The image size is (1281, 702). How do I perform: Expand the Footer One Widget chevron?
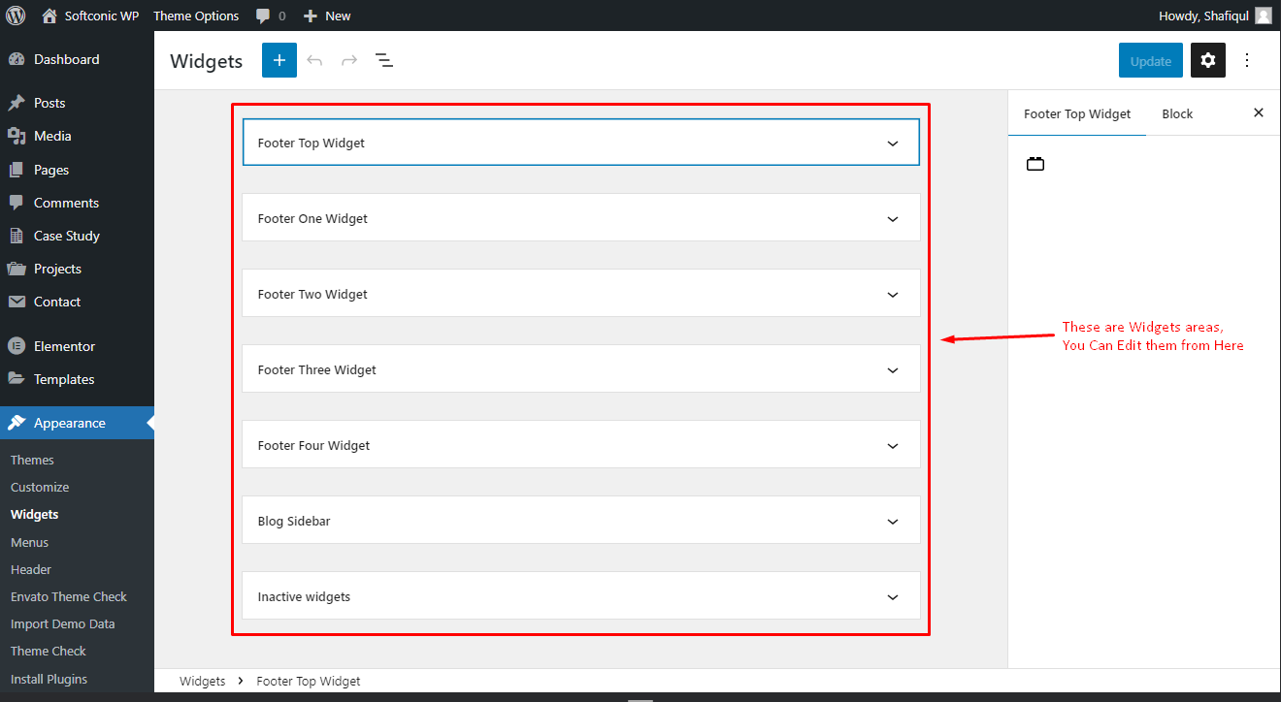click(x=893, y=219)
